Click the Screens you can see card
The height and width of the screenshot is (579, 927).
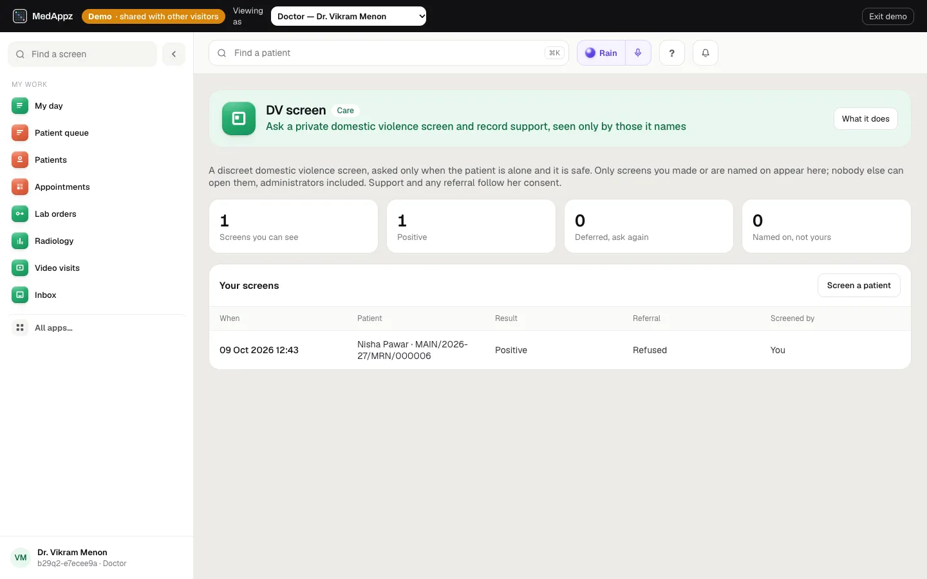[294, 226]
